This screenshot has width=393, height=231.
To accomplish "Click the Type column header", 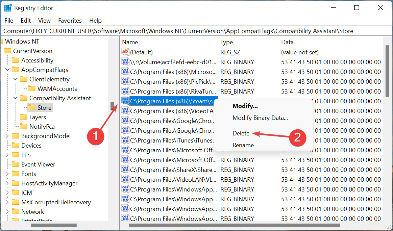I will (249, 42).
